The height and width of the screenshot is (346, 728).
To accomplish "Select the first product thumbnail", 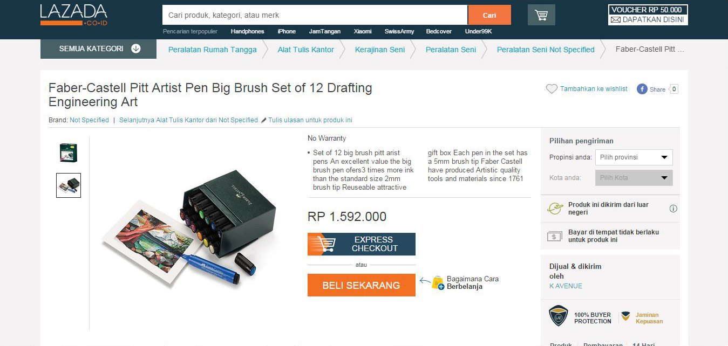I will [x=69, y=153].
